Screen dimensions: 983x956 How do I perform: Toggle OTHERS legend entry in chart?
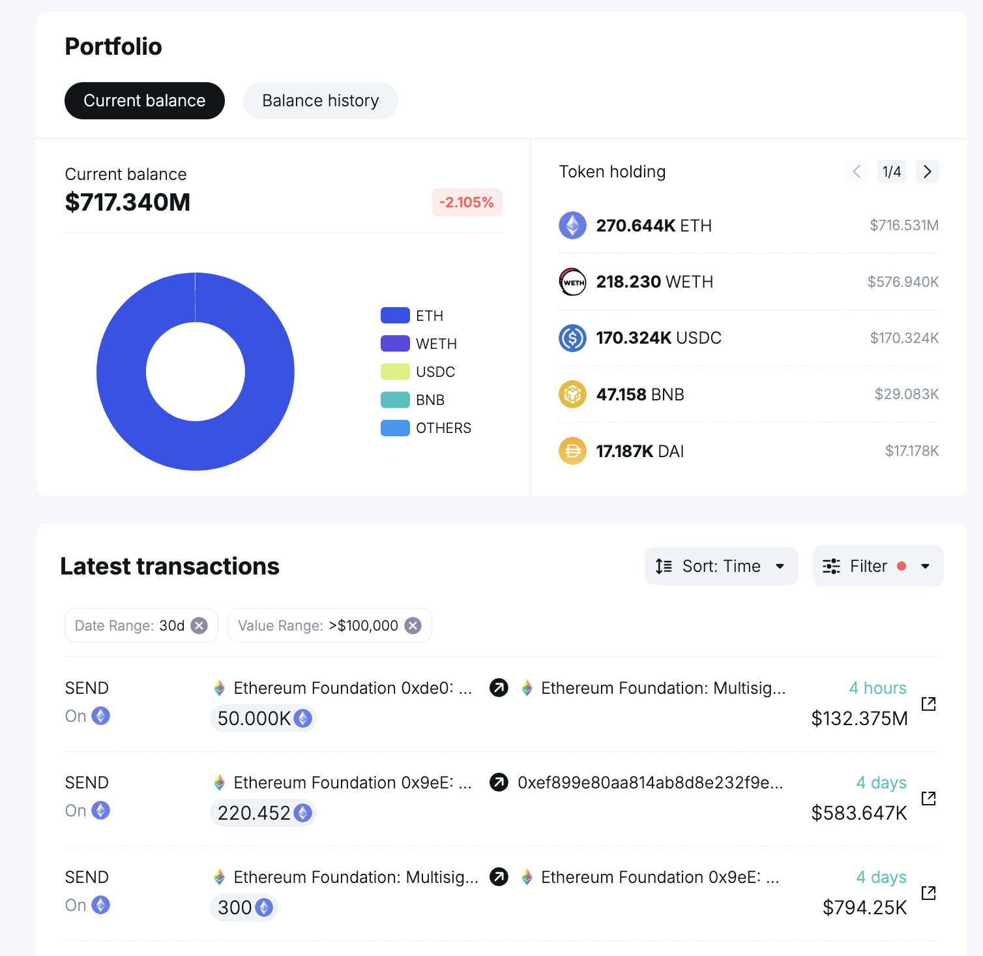(x=426, y=428)
